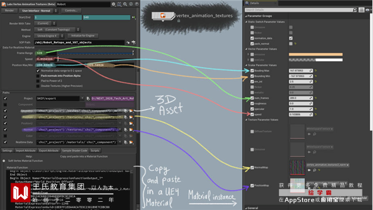Screen dimensions: 373x210
Task: Open the help question-mark icon in Houdini header
Action: pyautogui.click(x=137, y=4)
